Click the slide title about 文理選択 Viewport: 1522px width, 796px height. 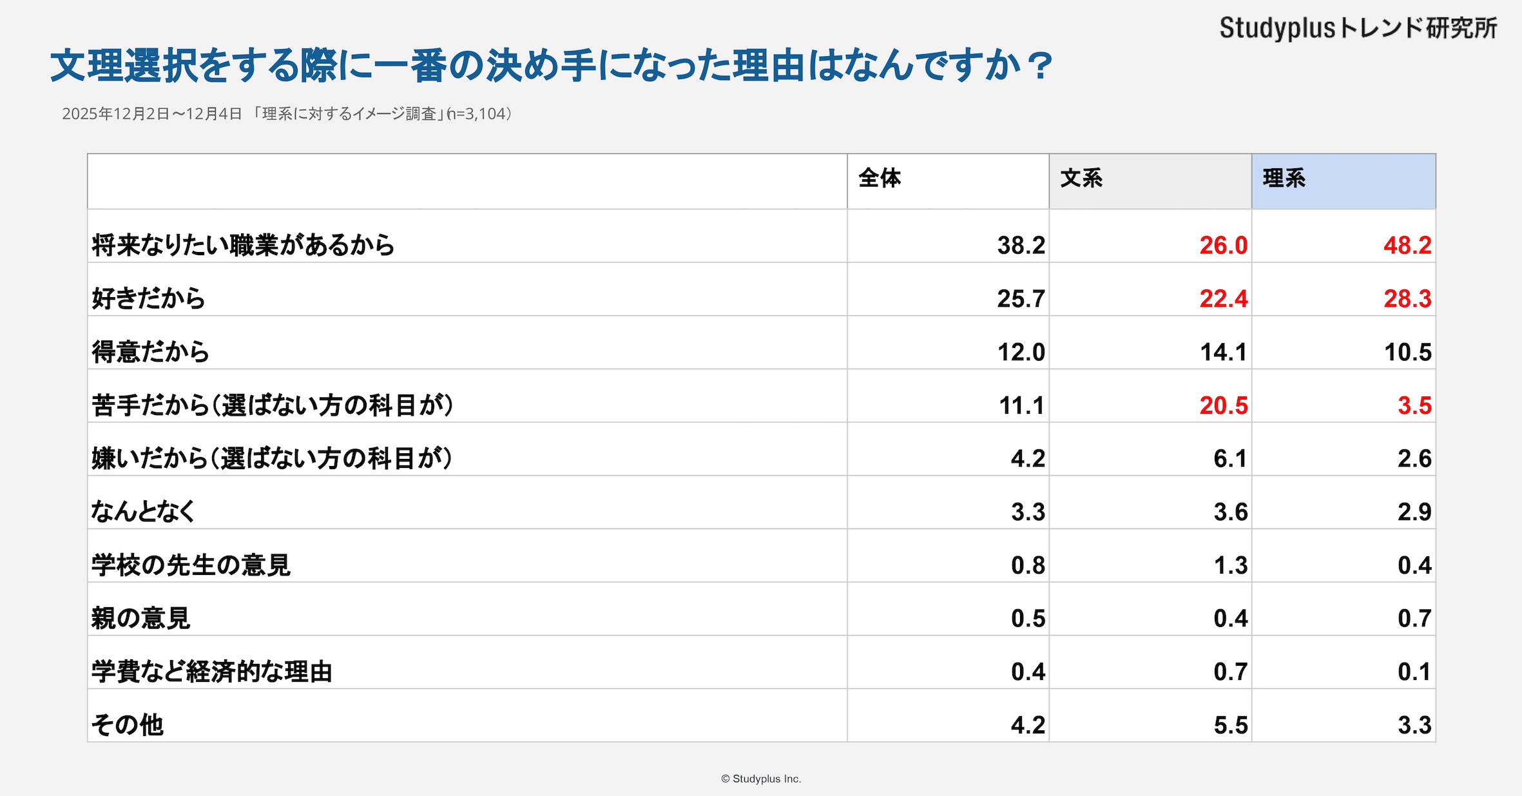point(551,66)
